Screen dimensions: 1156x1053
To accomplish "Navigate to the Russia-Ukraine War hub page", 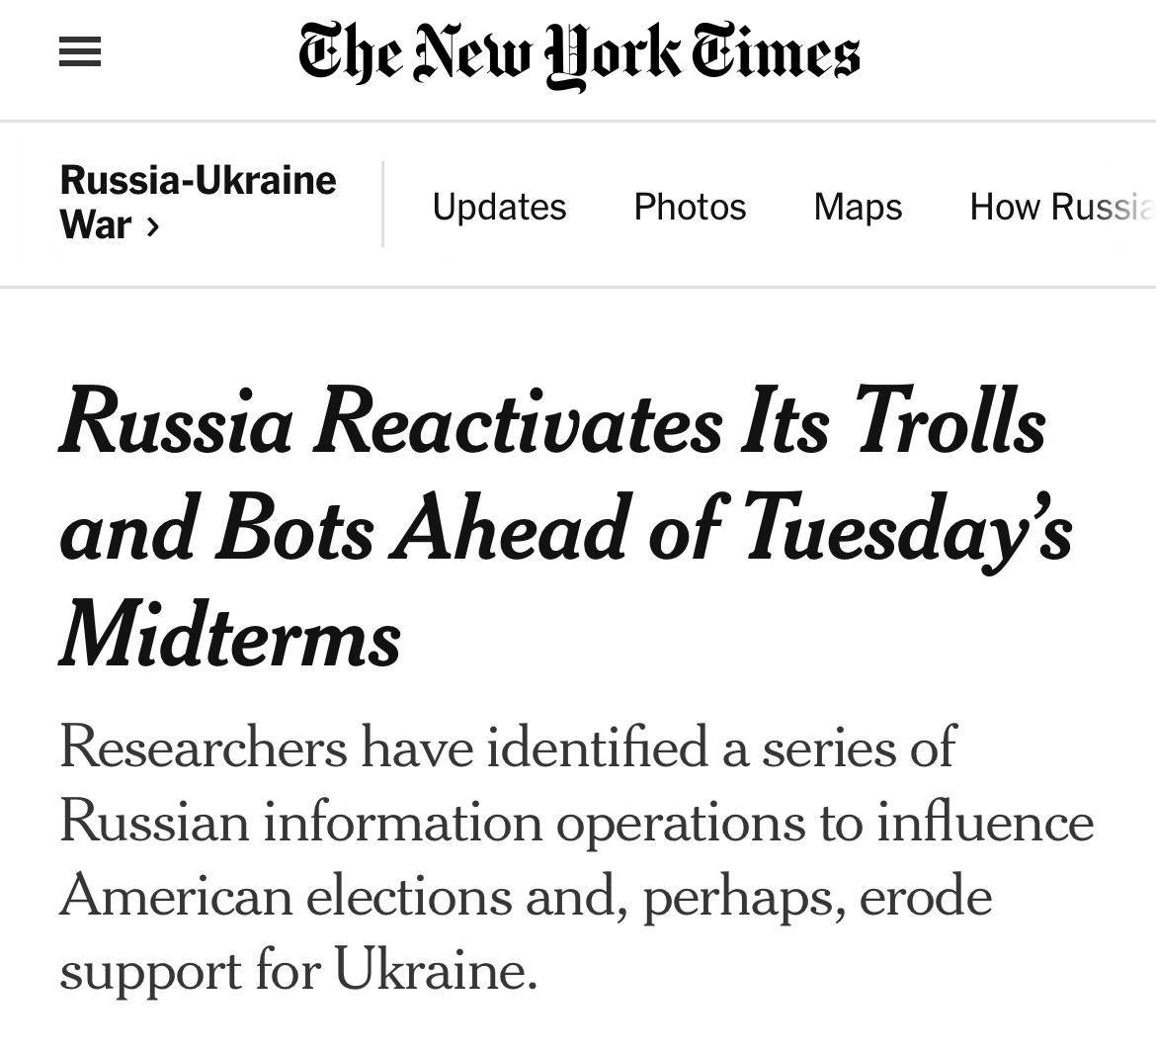I will (198, 202).
